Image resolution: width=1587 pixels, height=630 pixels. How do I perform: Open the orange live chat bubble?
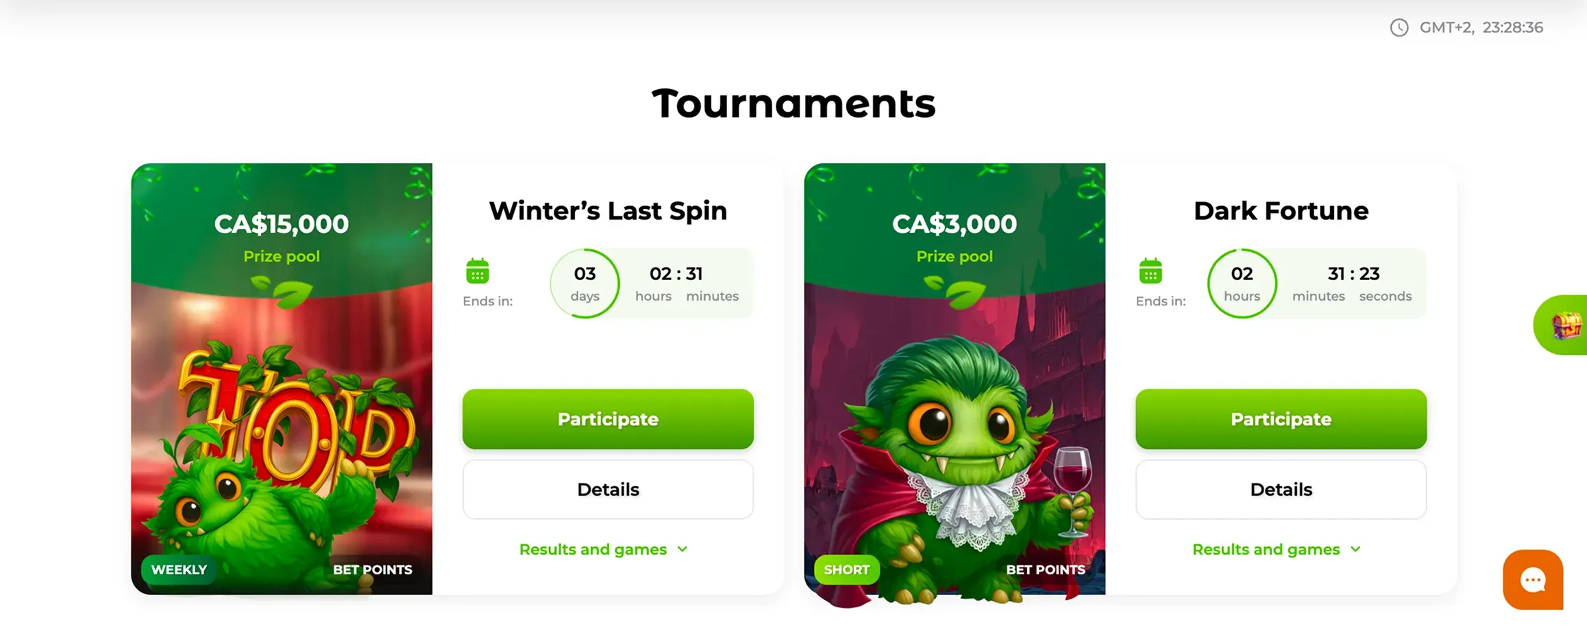[1533, 579]
